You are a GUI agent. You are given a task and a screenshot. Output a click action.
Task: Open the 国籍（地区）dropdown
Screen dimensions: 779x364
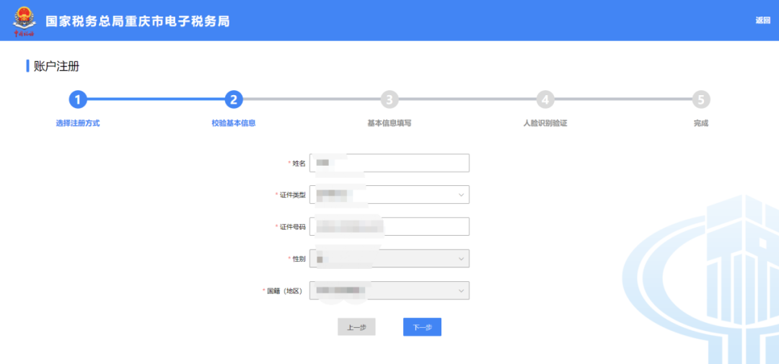pos(389,290)
